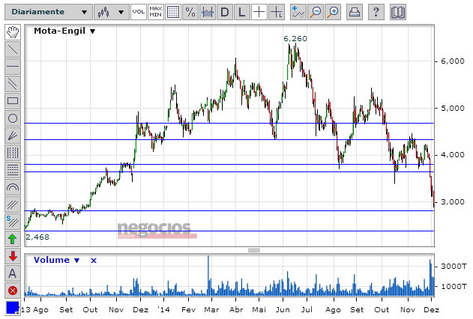Screen dimensions: 473x319
Task: Delete drawings with red X icon
Action: [x=13, y=291]
